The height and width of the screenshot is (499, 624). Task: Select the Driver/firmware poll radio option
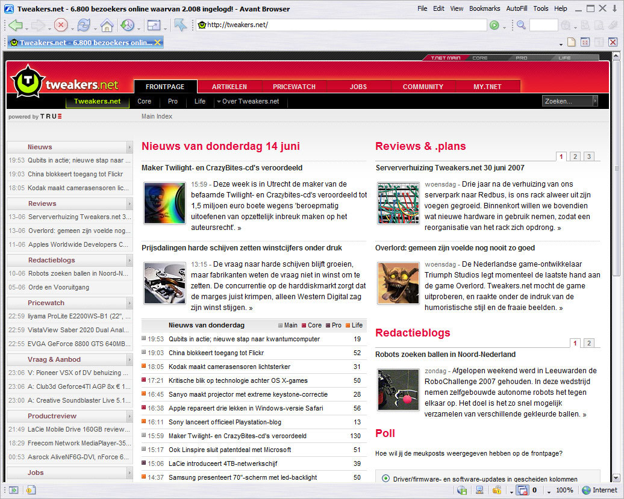[385, 479]
